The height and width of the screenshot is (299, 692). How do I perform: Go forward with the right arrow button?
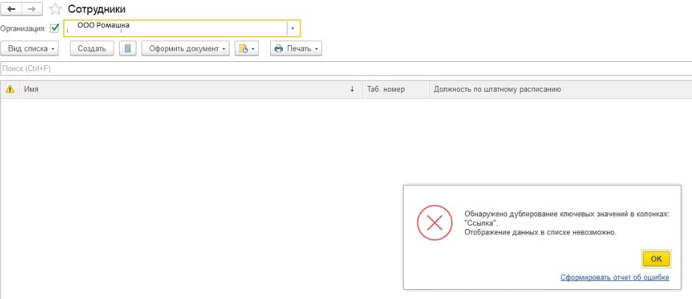click(32, 9)
